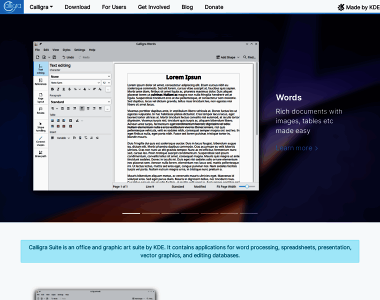Click the Add Shape button in Words
The height and width of the screenshot is (300, 380).
click(x=225, y=57)
